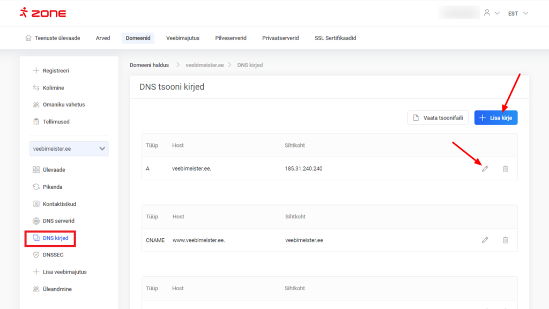The width and height of the screenshot is (549, 309).
Task: Click the DNS kirjed breadcrumb
Action: click(x=250, y=65)
